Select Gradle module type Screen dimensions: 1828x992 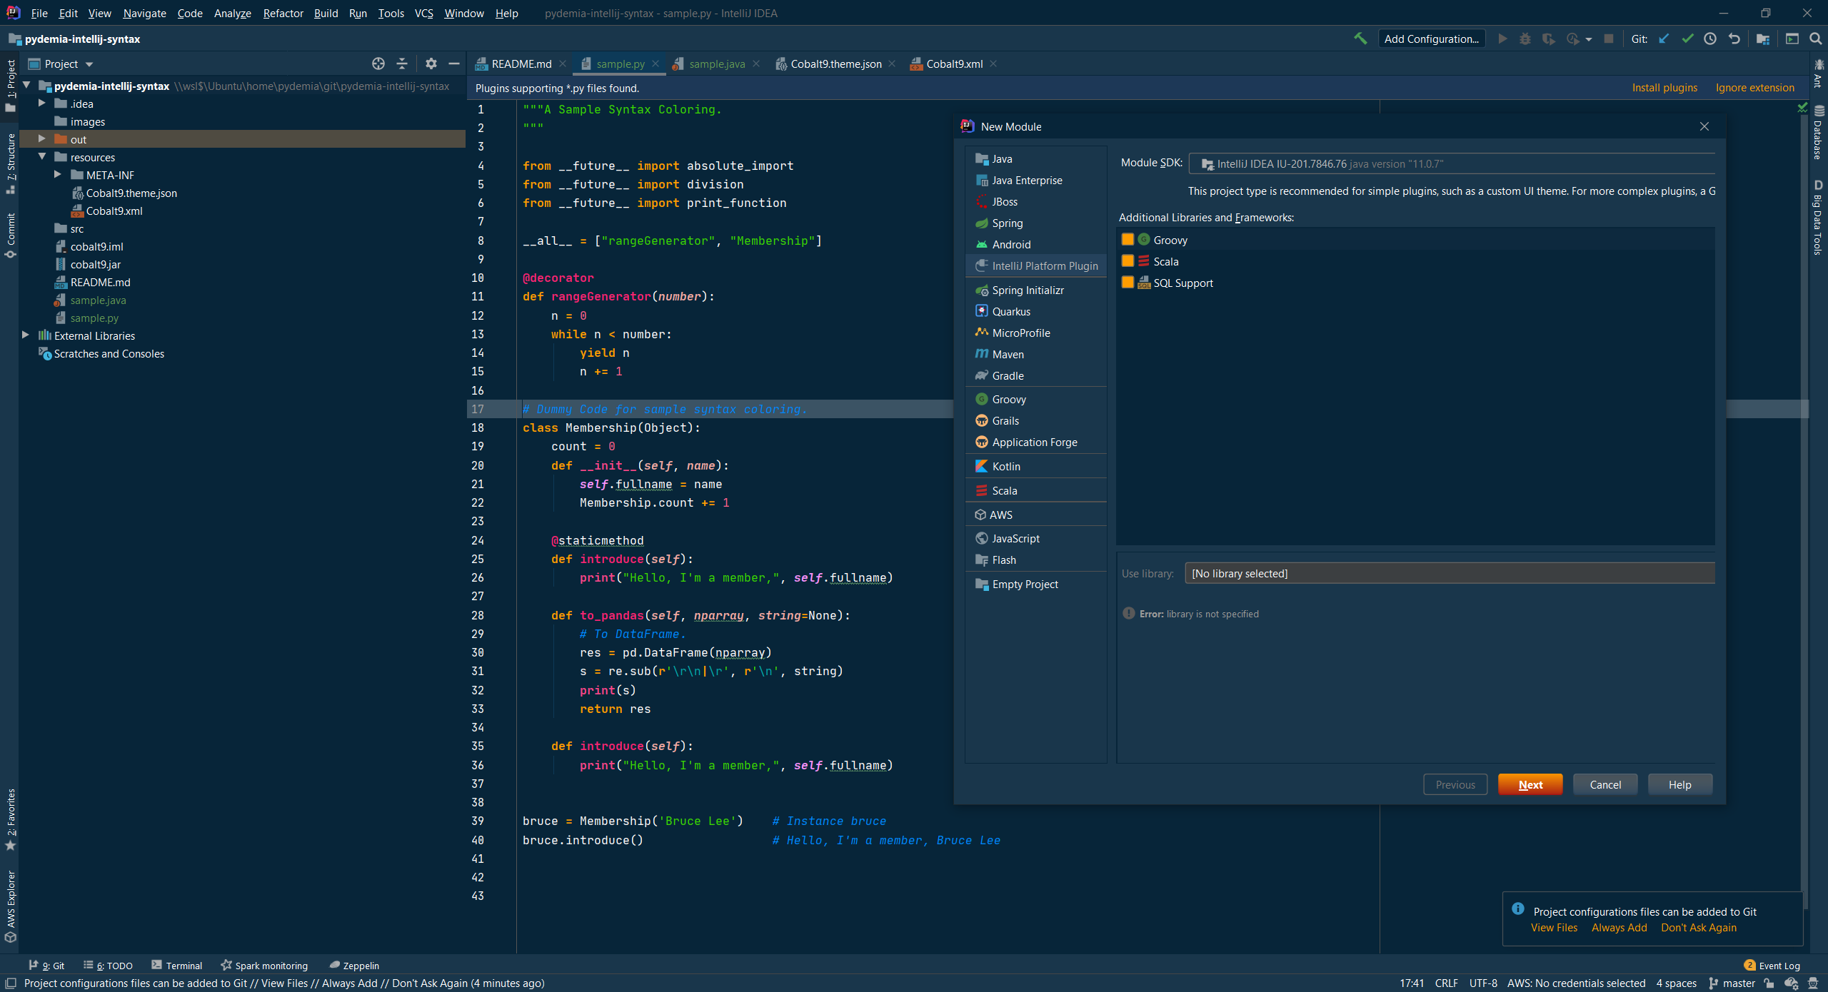[x=1035, y=376]
